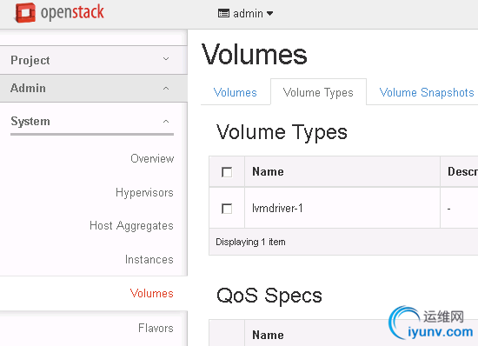Open Hypervisors in the sidebar

coord(144,193)
